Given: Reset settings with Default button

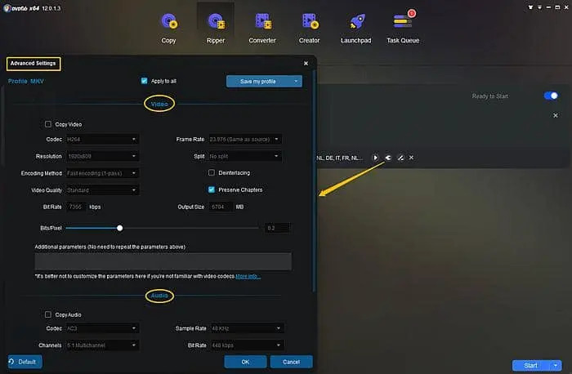Looking at the screenshot, I should point(25,362).
